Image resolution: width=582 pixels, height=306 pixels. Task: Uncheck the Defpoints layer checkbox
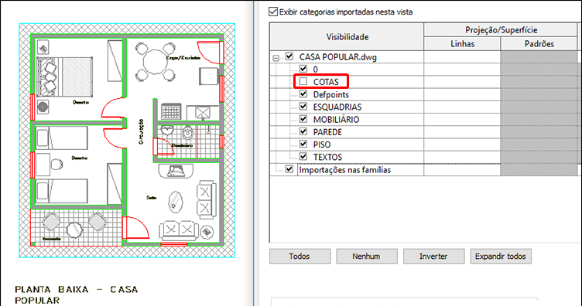[303, 94]
